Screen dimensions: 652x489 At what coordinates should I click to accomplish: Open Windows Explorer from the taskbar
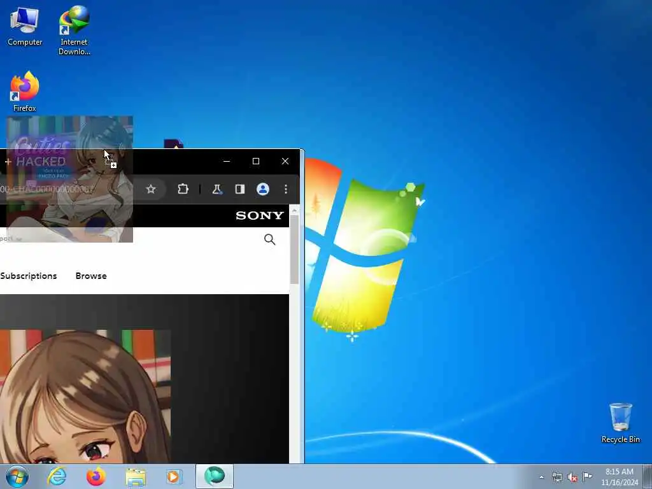[x=136, y=476]
